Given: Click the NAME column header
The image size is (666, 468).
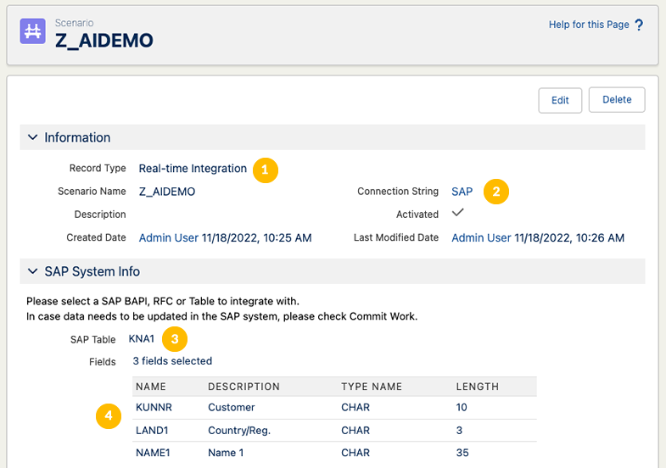Looking at the screenshot, I should [x=151, y=387].
